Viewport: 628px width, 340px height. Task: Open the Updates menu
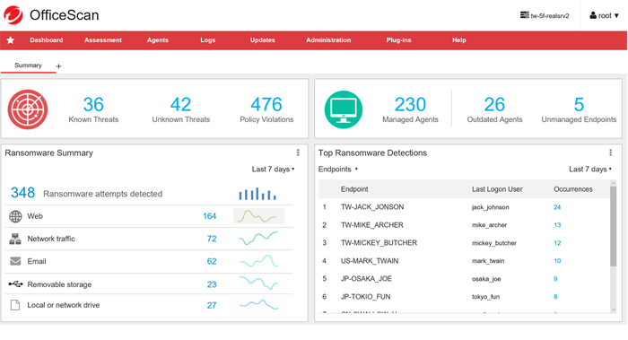262,40
